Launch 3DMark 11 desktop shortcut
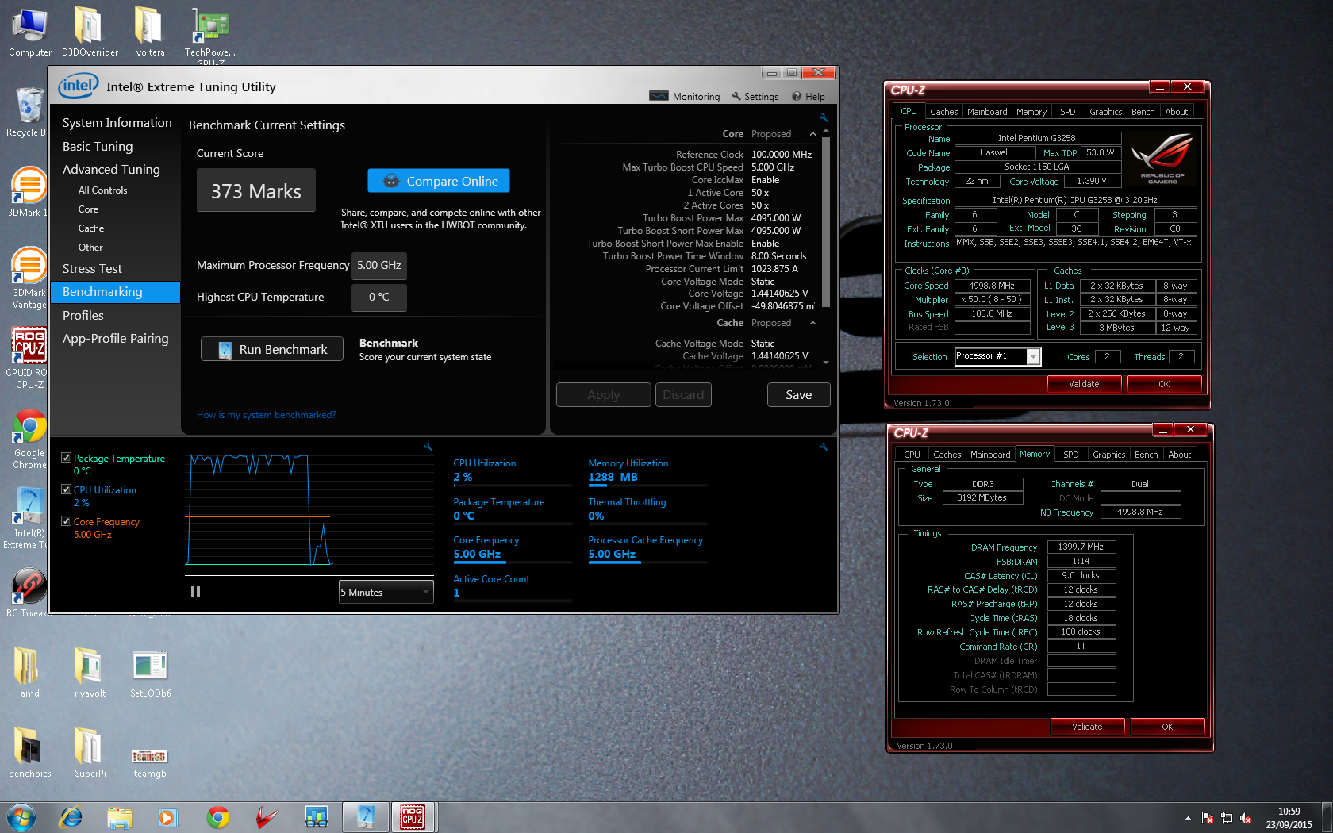Image resolution: width=1333 pixels, height=833 pixels. click(28, 191)
